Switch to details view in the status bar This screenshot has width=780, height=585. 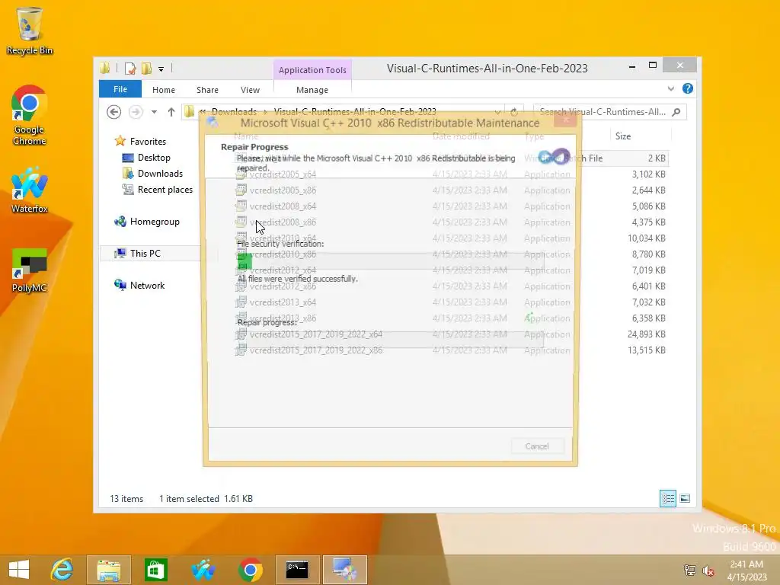(667, 498)
